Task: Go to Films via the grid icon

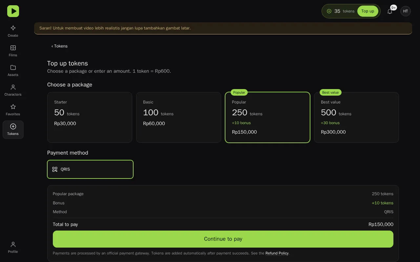Action: click(x=13, y=48)
